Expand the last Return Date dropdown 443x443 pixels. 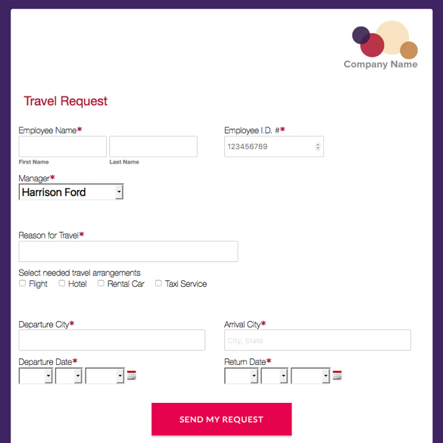coord(310,376)
